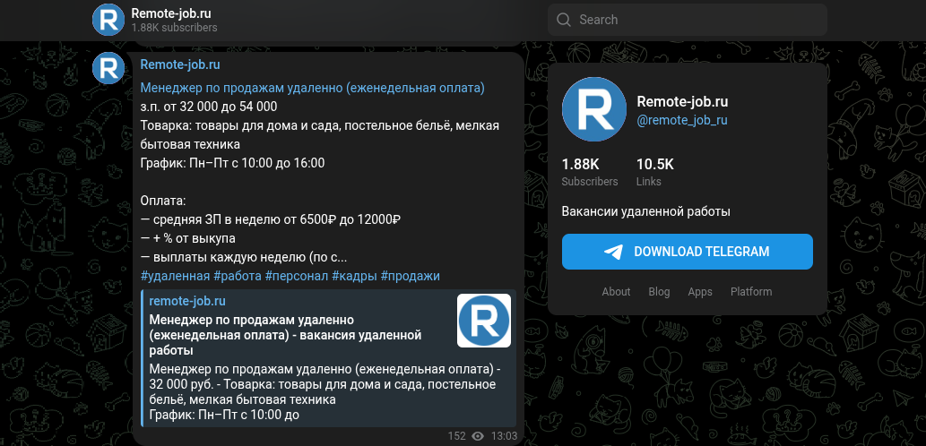This screenshot has width=926, height=446.
Task: Open the blue vacancy title link in the post
Action: click(312, 88)
